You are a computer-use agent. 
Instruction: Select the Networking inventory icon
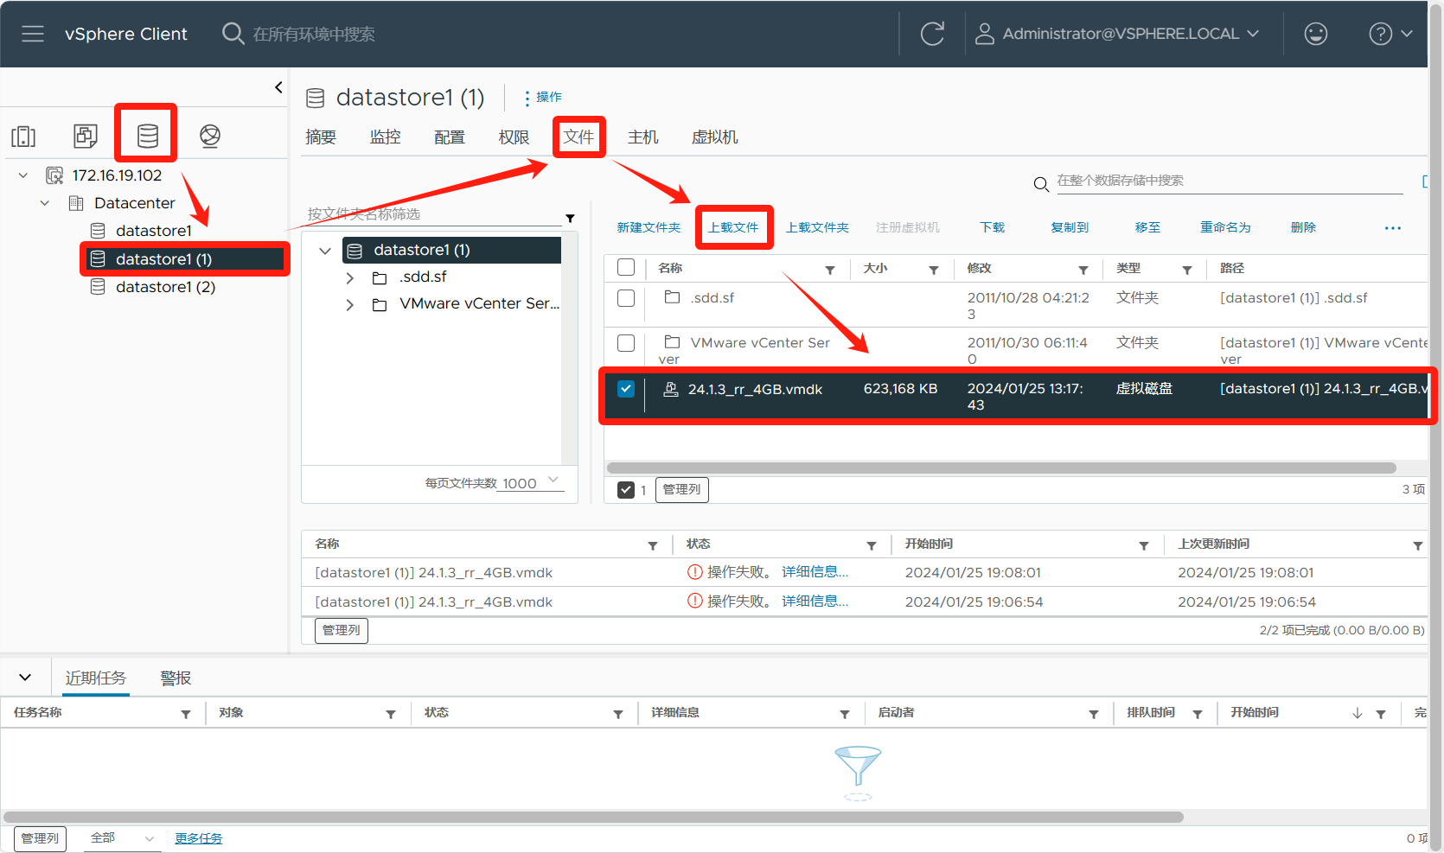coord(210,136)
